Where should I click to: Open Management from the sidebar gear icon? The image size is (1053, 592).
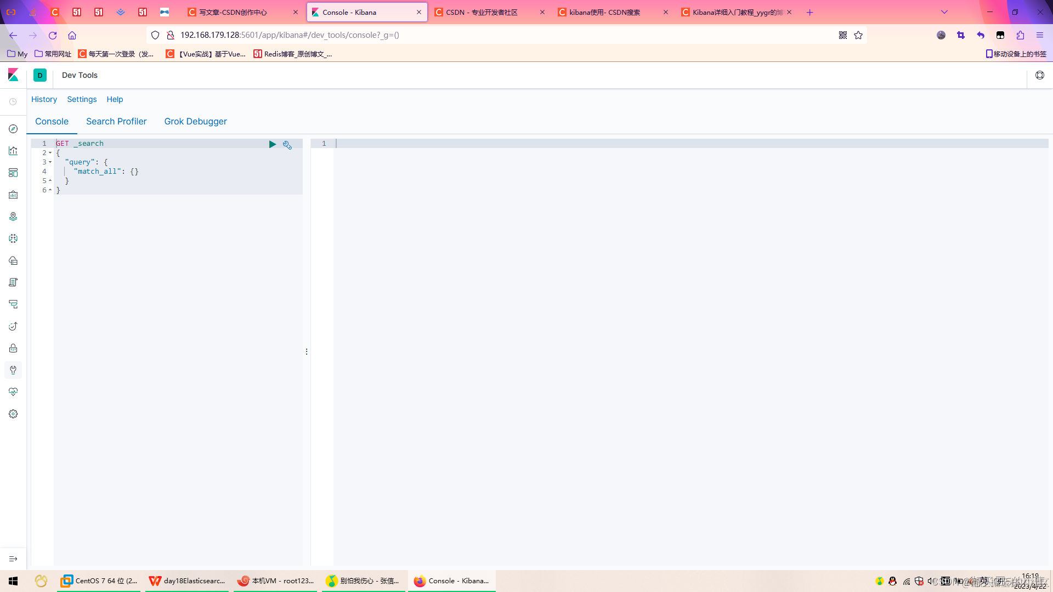pyautogui.click(x=13, y=414)
